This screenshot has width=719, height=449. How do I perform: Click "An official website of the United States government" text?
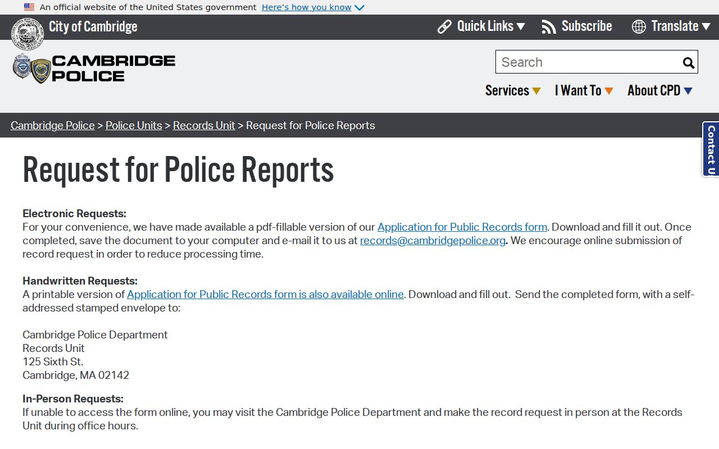(x=148, y=7)
